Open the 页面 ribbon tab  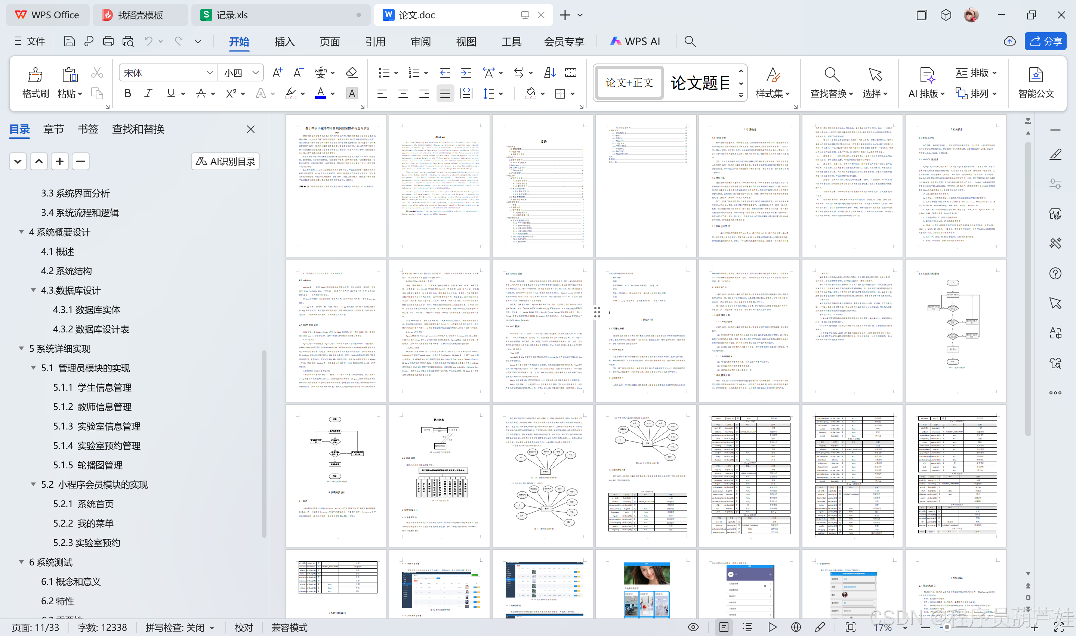point(330,41)
